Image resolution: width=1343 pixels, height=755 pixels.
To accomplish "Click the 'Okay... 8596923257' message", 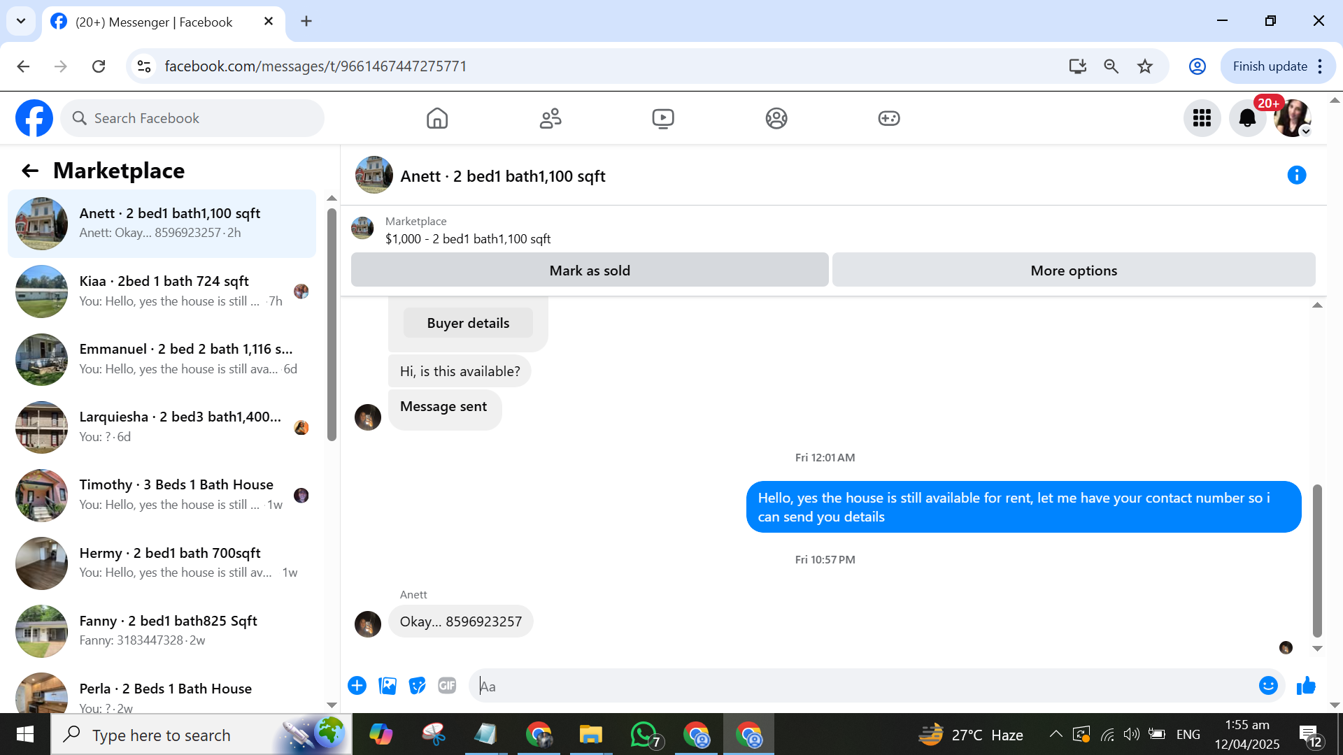I will click(x=461, y=621).
